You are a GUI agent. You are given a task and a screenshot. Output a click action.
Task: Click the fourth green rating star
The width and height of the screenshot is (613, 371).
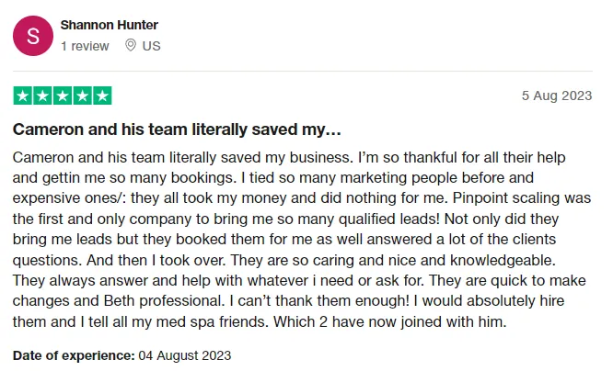[x=83, y=96]
